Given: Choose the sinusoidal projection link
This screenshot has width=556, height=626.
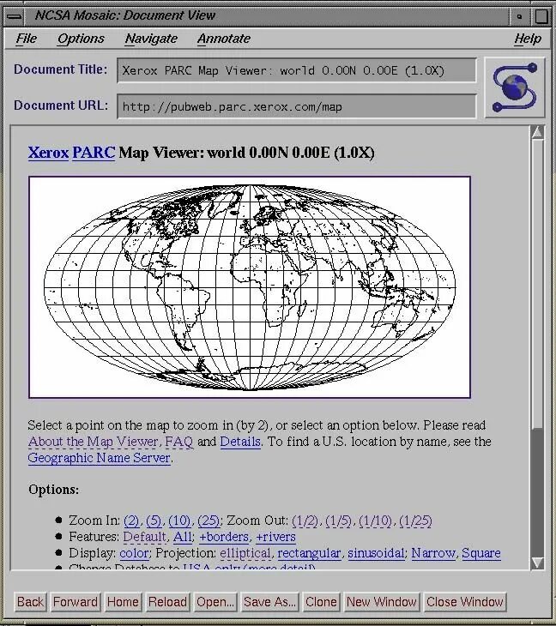Looking at the screenshot, I should point(377,553).
